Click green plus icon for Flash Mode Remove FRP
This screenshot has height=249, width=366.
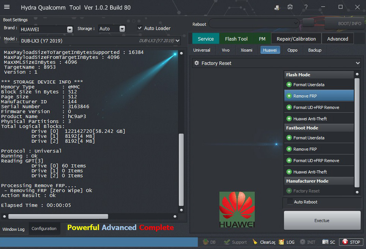289,96
